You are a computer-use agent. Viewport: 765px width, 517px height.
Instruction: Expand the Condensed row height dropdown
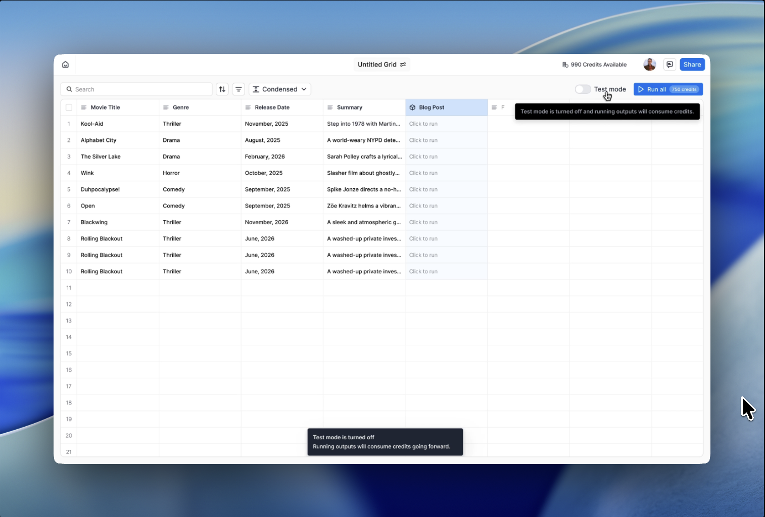pos(279,89)
